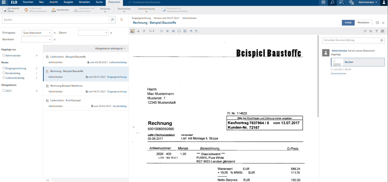Open the ELO archive view icon in header
Image resolution: width=388 pixels, height=182 pixels.
pyautogui.click(x=323, y=2)
